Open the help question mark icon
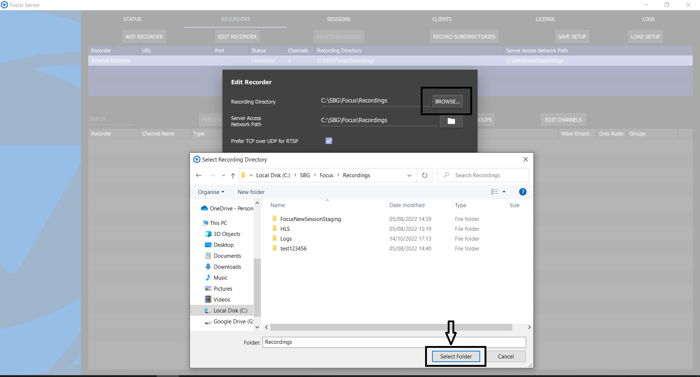Viewport: 700px width, 377px height. [522, 192]
